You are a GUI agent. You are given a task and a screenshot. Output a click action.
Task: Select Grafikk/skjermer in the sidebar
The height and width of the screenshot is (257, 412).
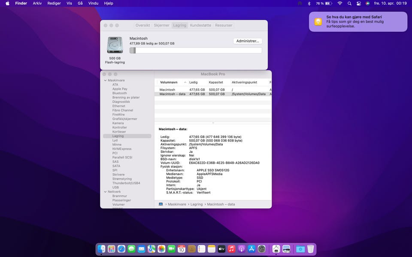pos(125,119)
